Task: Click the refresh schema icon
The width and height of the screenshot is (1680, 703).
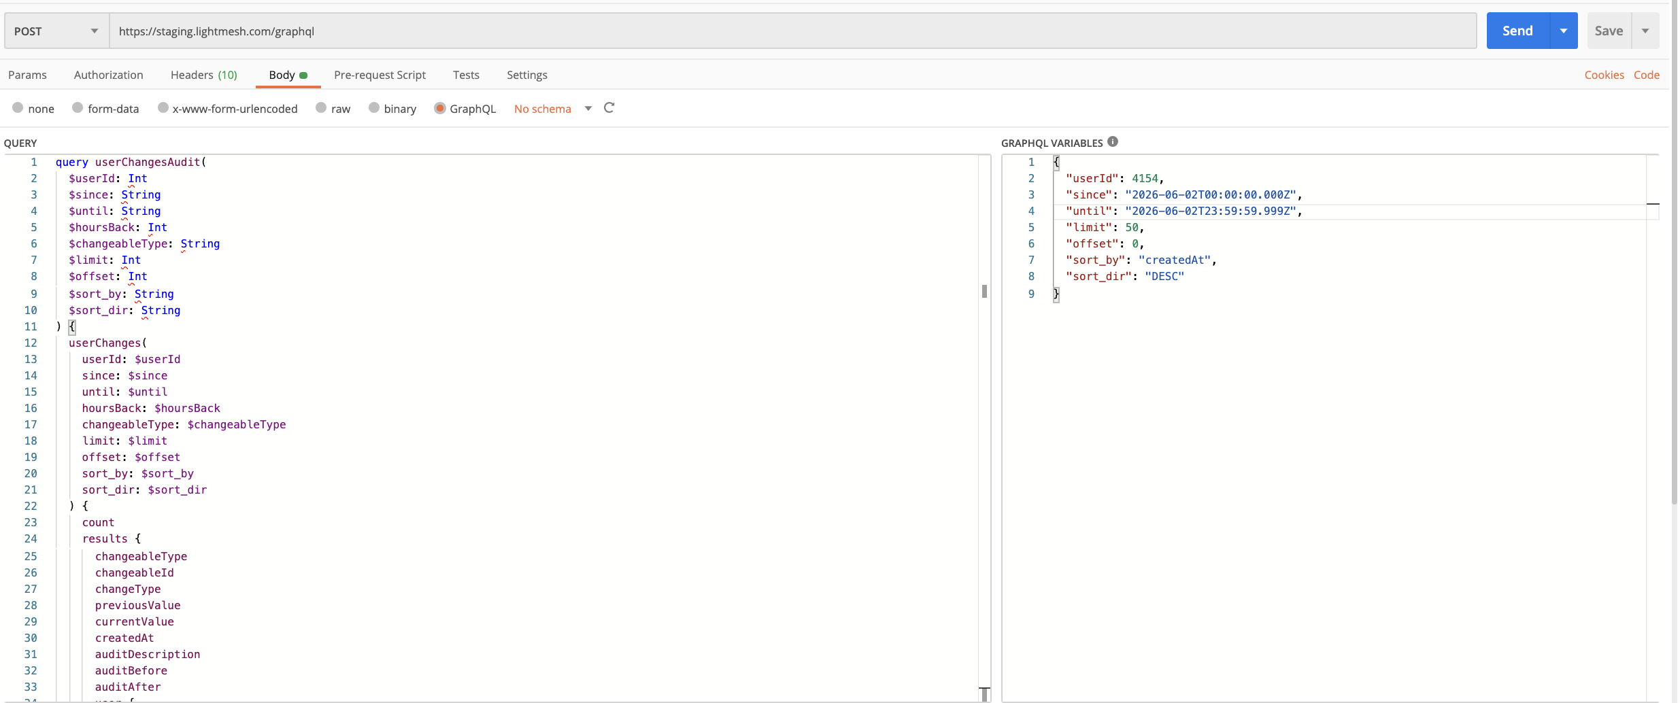Action: coord(609,108)
